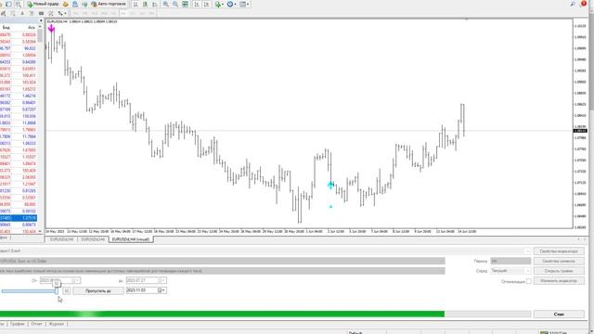594x334 pixels.
Task: Click the cyan trade marker on chart
Action: point(330,185)
